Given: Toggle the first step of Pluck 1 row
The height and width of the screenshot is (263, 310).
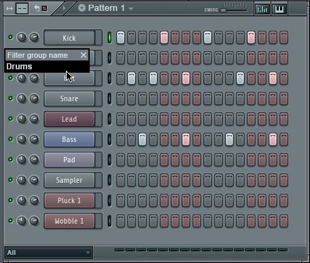Looking at the screenshot, I should pyautogui.click(x=120, y=200).
